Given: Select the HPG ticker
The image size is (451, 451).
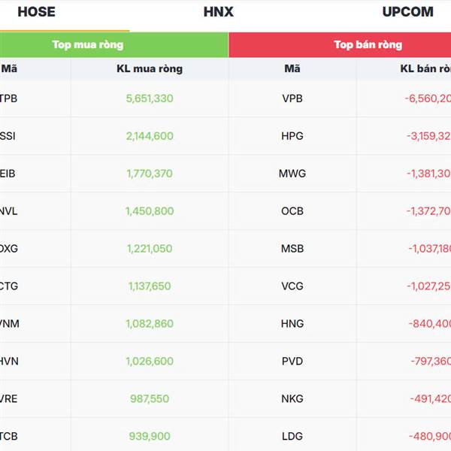Looking at the screenshot, I should [292, 136].
